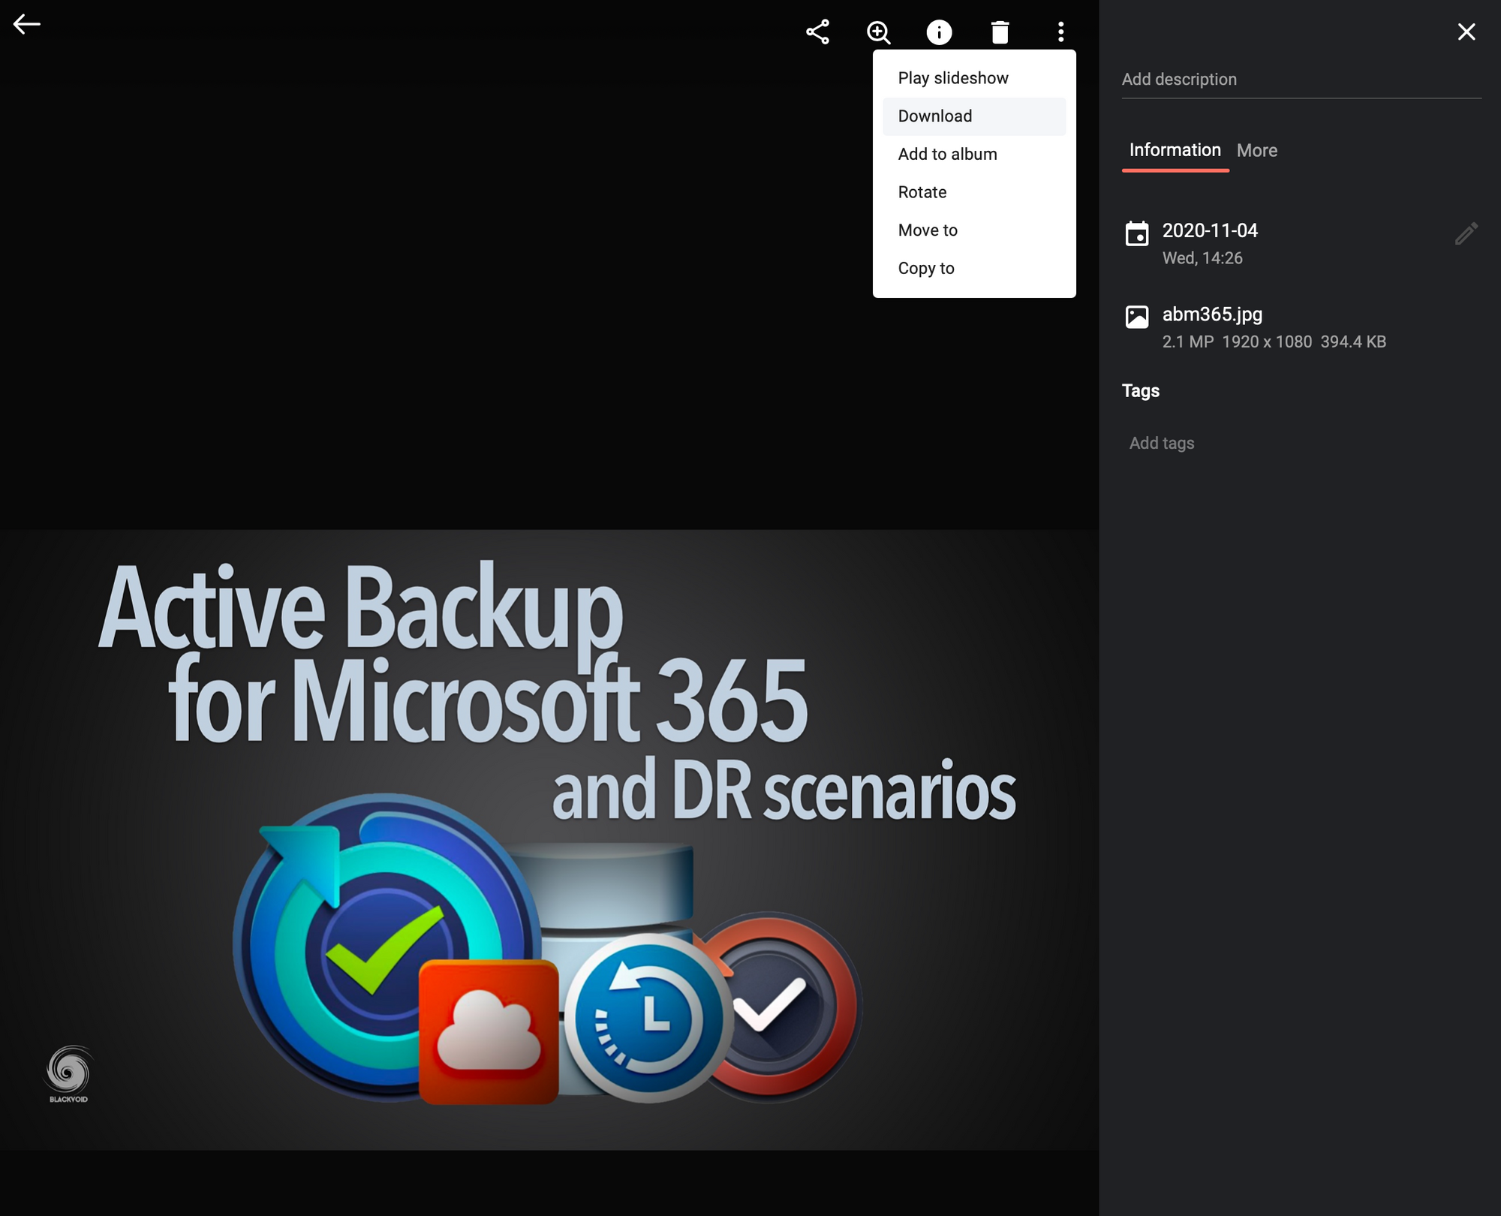Click the zoom in magnifier icon
The width and height of the screenshot is (1501, 1216).
click(878, 32)
